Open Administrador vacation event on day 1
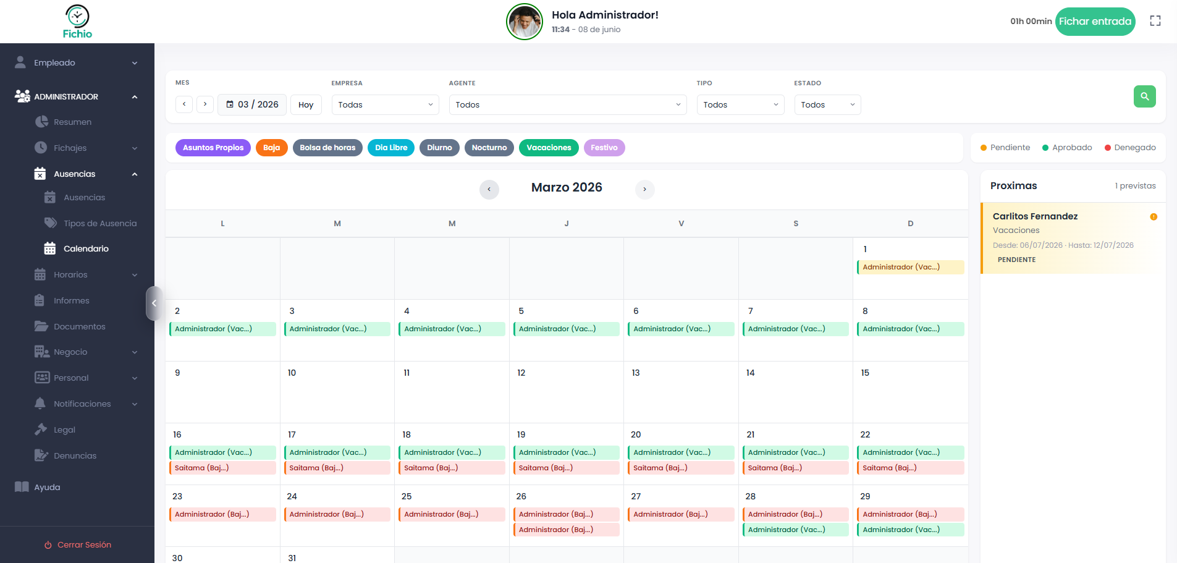Screen dimensions: 1177x563 click(910, 268)
